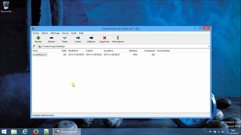Open the Affichage menu

(x=55, y=33)
